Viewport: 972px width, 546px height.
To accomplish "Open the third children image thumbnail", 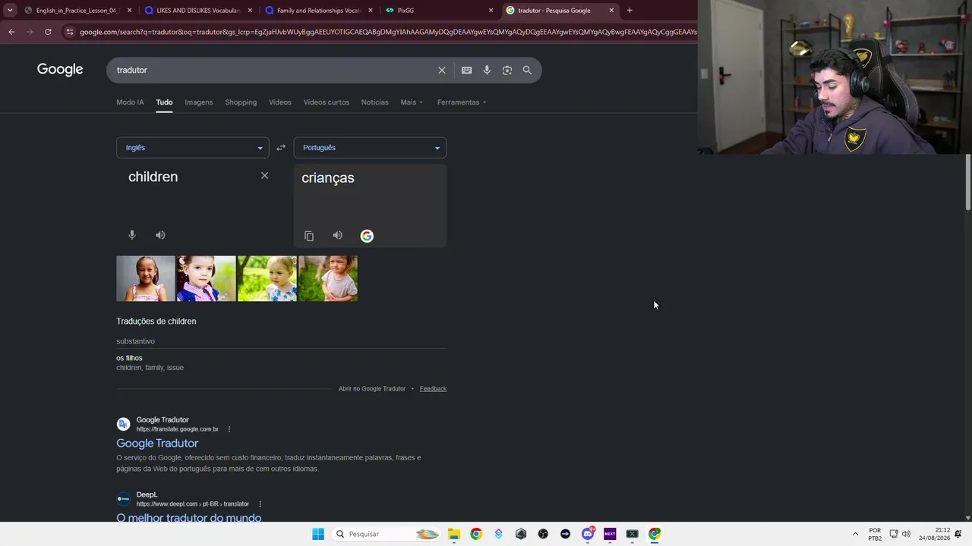I will pos(267,279).
